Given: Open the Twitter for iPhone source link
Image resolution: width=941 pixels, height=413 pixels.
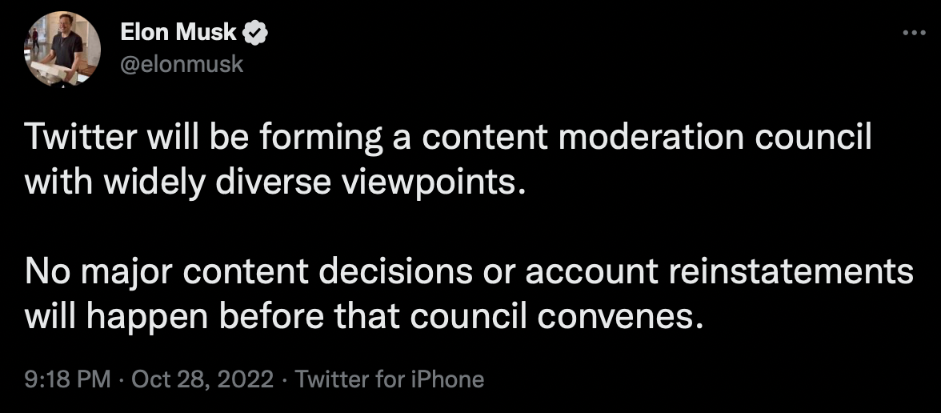Looking at the screenshot, I should (x=390, y=379).
